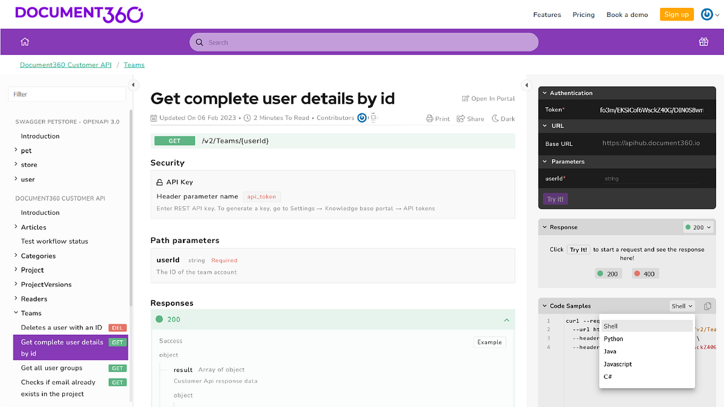Click inside the Search field
The width and height of the screenshot is (724, 407).
[x=362, y=42]
